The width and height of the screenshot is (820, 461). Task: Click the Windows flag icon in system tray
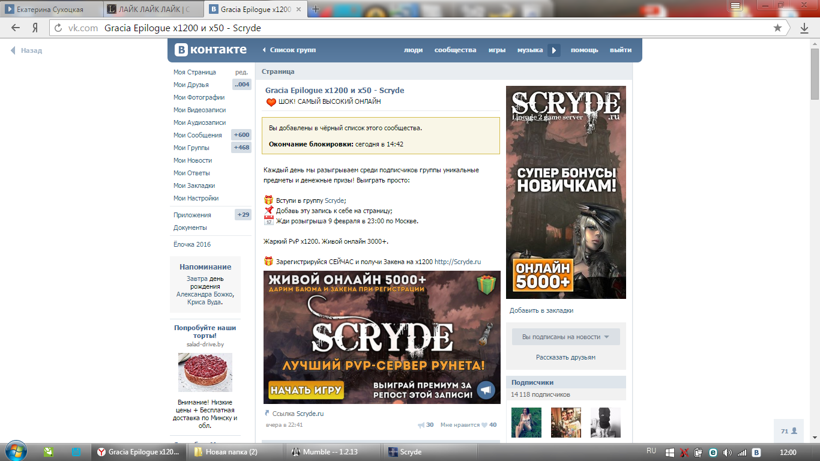tap(670, 452)
